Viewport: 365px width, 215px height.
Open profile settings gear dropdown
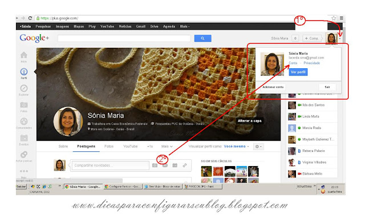258,147
